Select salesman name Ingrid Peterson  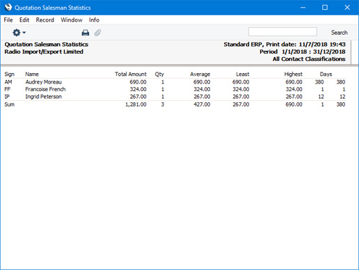pos(43,97)
